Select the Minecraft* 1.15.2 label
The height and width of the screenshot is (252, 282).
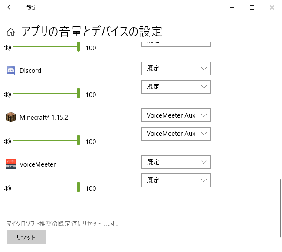44,118
